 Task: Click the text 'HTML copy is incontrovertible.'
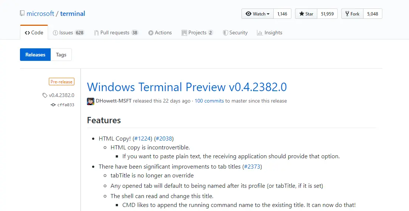point(150,148)
